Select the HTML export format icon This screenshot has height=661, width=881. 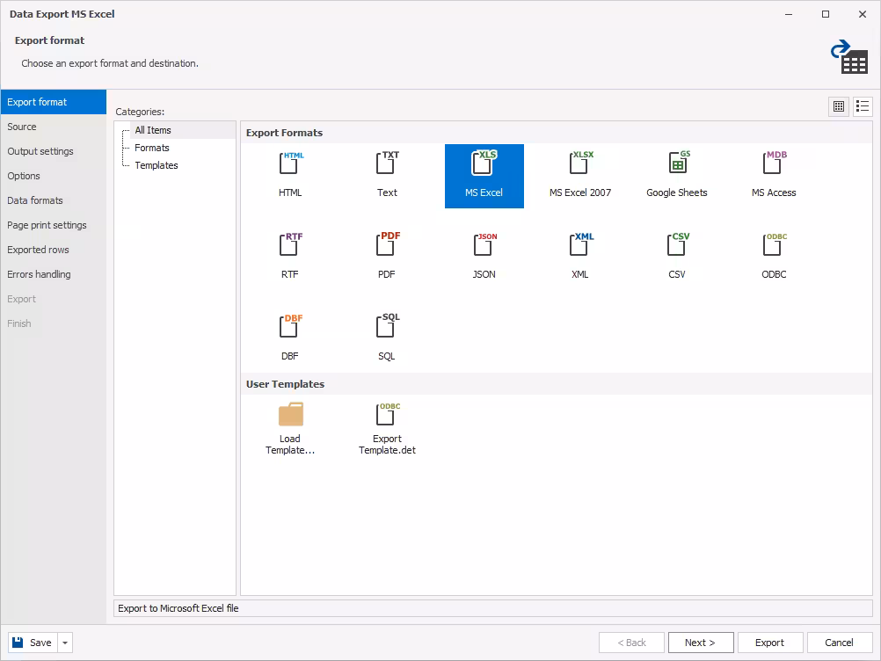290,176
